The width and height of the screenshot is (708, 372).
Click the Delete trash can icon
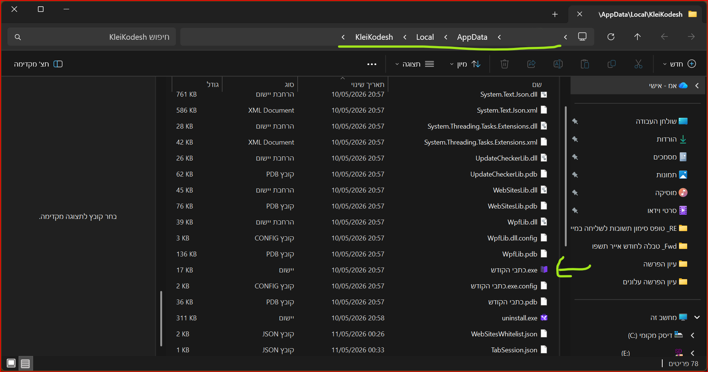(504, 64)
